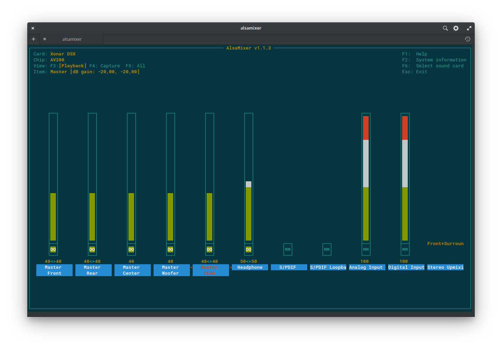Click the Esc Exit shortcut text
Viewport: 502px width, 349px height.
point(415,72)
